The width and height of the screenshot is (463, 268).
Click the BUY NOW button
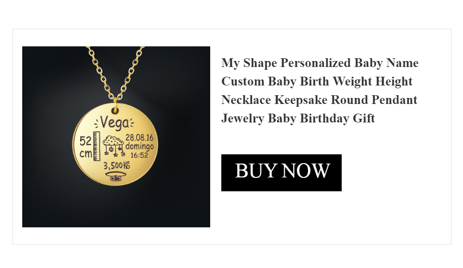tap(281, 172)
